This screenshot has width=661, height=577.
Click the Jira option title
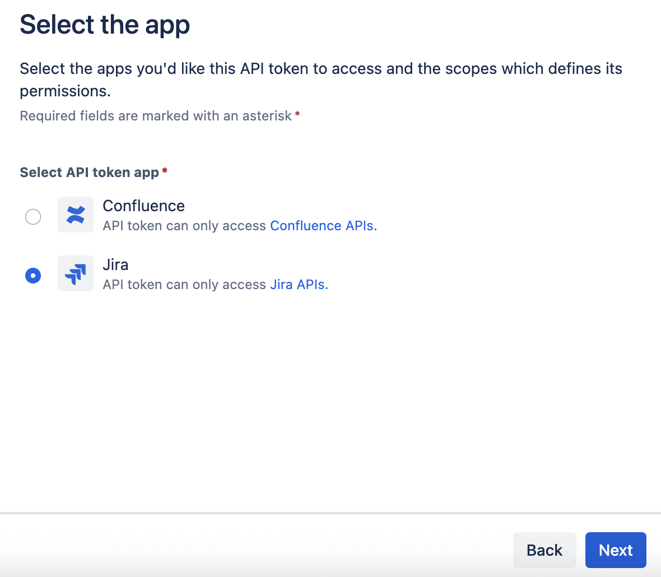click(x=115, y=264)
